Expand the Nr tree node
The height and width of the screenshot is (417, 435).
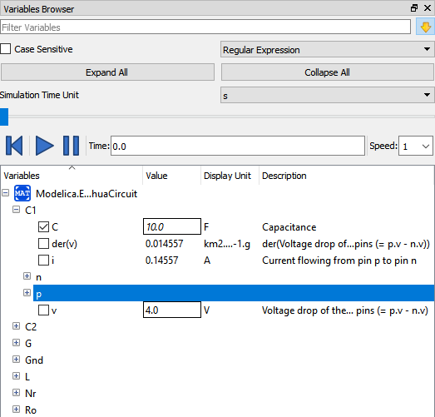[x=17, y=393]
